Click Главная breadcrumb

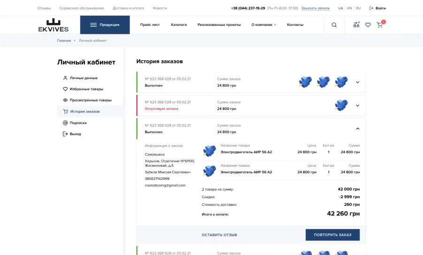click(x=64, y=40)
